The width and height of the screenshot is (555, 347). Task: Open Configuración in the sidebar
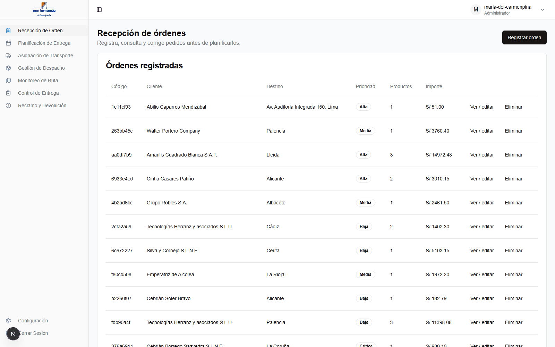click(x=44, y=321)
